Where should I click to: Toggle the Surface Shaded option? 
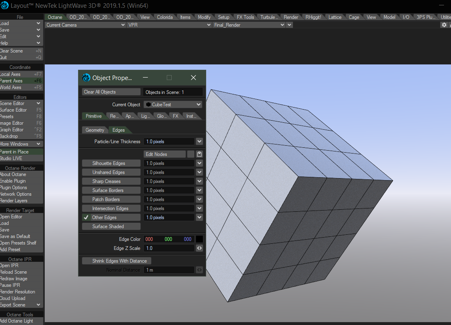tap(111, 227)
